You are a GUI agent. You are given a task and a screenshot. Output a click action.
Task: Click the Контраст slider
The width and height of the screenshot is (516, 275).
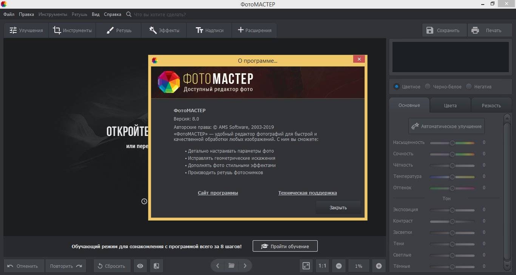click(452, 221)
